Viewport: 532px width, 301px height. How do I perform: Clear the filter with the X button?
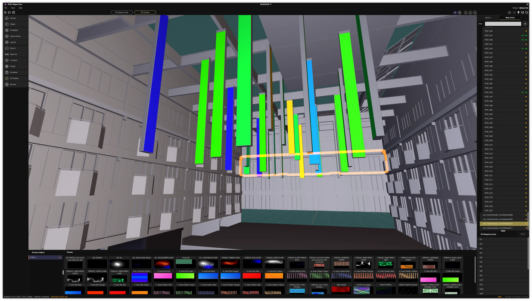(525, 24)
